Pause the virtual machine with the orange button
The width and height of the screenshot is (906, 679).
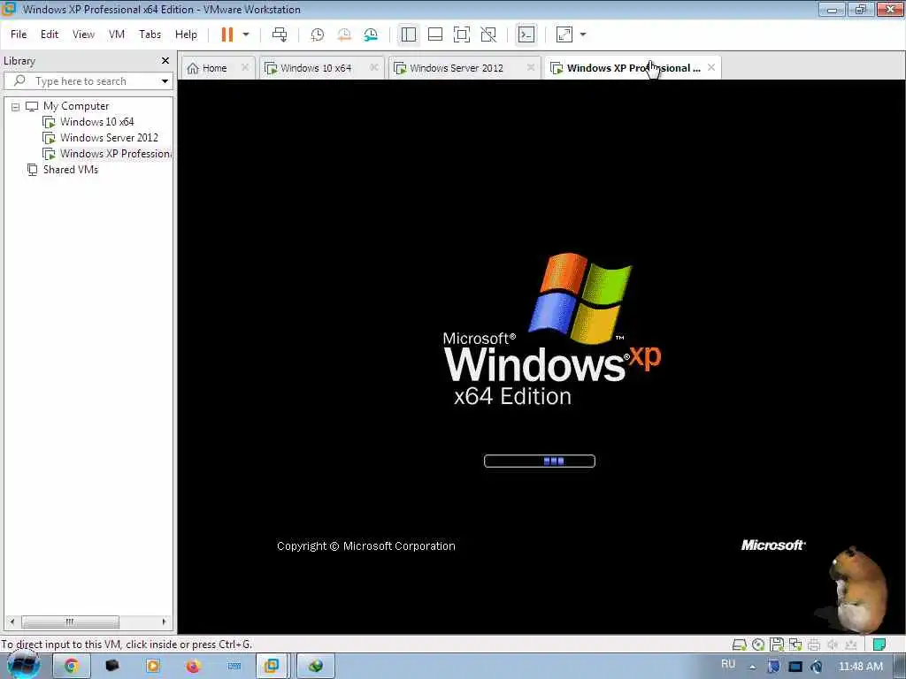pos(227,34)
